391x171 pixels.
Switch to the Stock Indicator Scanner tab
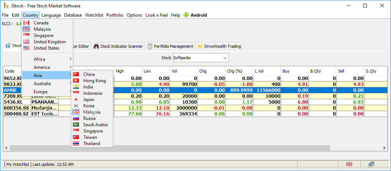(118, 46)
